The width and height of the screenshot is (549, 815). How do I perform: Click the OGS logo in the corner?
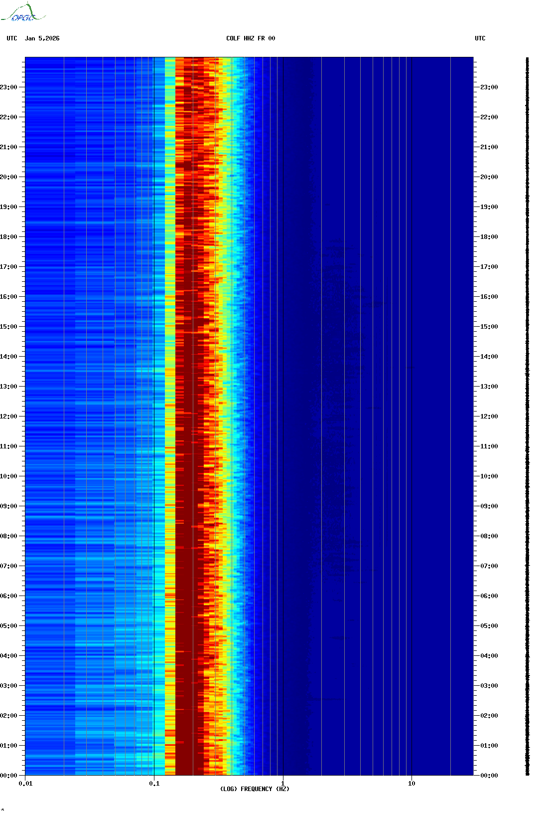[x=23, y=13]
